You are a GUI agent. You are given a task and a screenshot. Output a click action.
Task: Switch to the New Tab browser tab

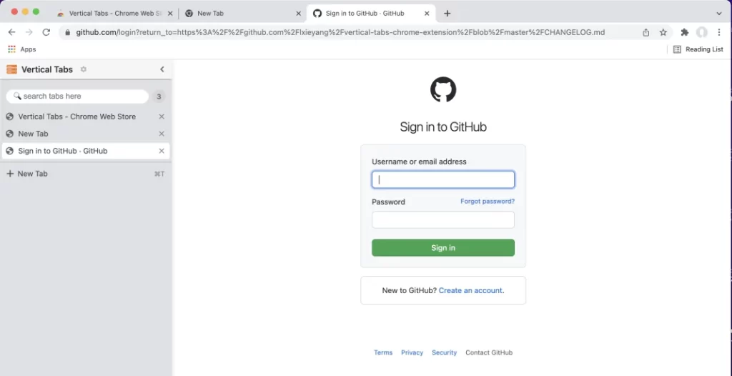click(x=243, y=14)
